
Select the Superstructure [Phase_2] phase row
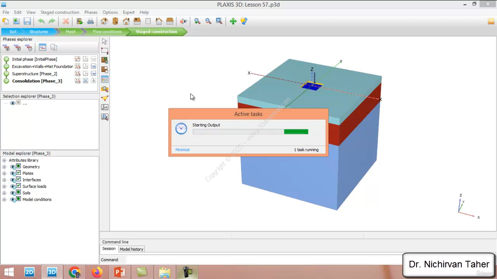(35, 74)
